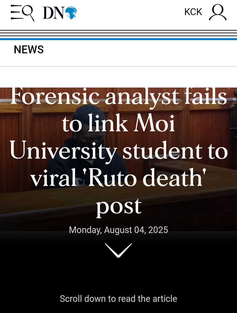This screenshot has height=313, width=237.
Task: Tap the "viral 'Ruto death'" headline line
Action: (x=118, y=178)
